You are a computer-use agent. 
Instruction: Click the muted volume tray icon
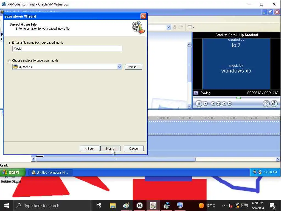[x=230, y=206]
